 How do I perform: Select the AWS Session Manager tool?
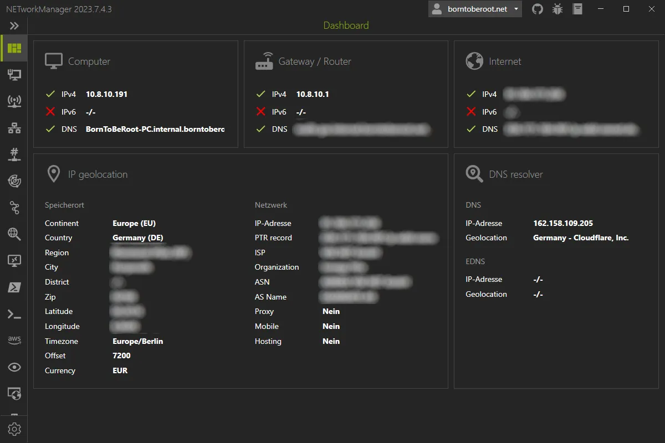[14, 340]
